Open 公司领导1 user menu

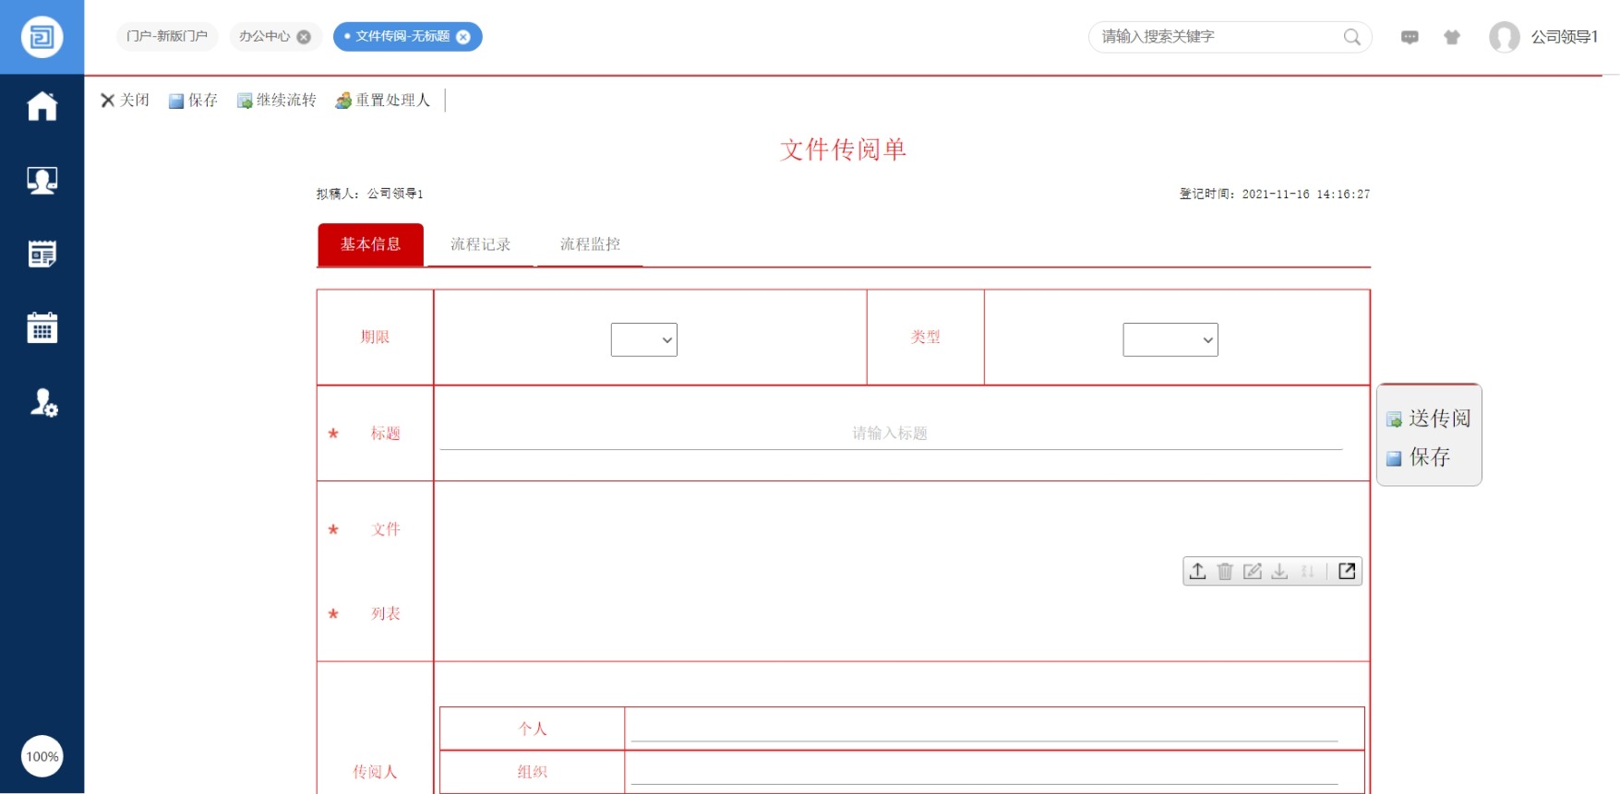[1564, 37]
